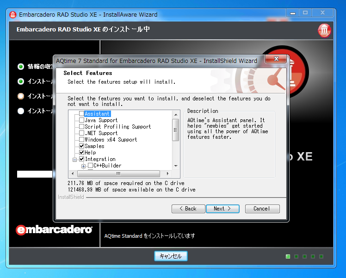Image resolution: width=346 pixels, height=278 pixels.
Task: Select the Help tree item label
Action: 90,153
